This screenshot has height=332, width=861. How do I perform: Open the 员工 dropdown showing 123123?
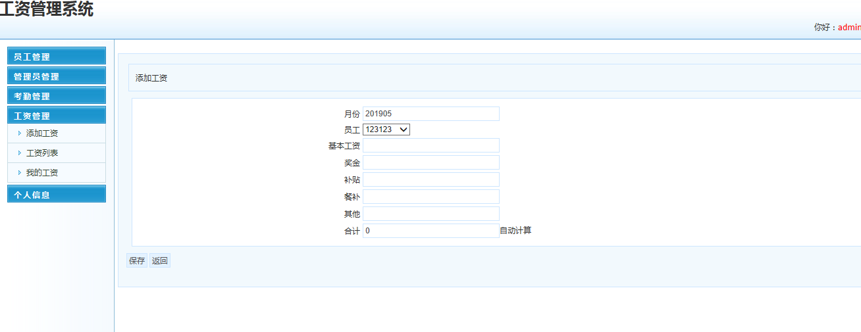click(x=386, y=130)
